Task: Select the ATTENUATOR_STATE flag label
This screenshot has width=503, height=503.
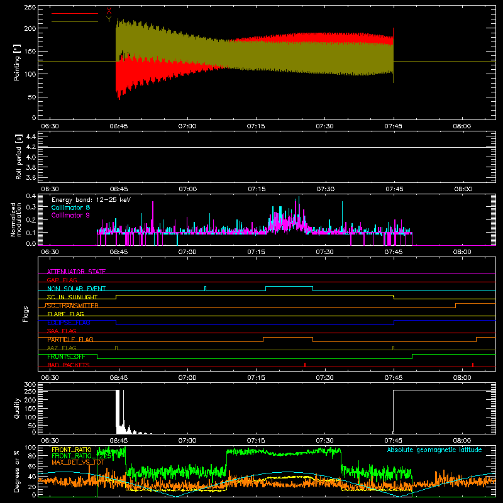Action: pos(76,272)
